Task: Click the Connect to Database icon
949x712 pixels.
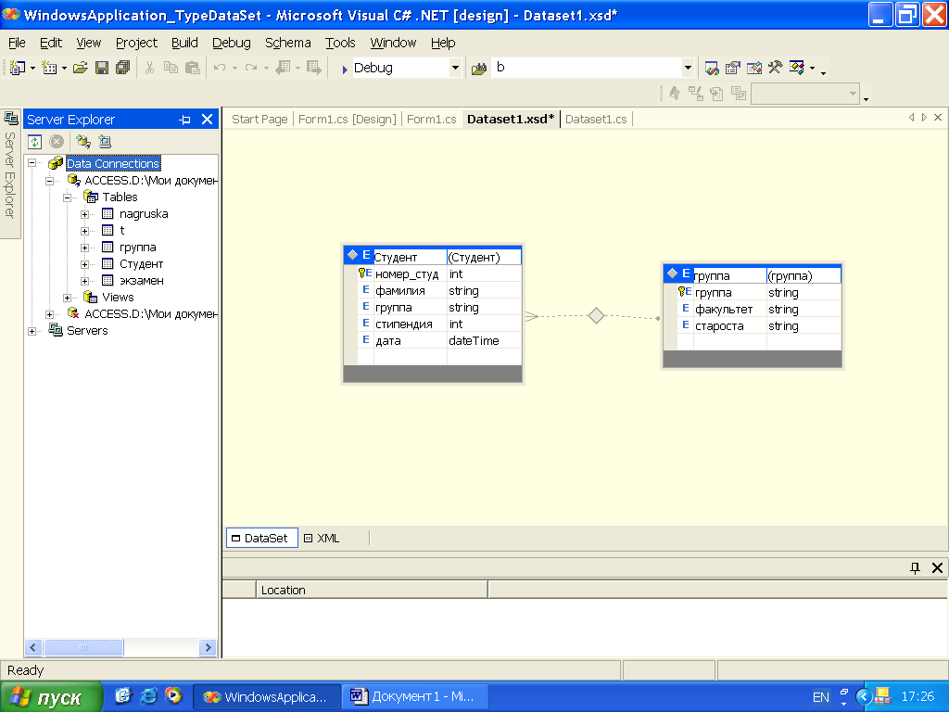Action: point(82,142)
